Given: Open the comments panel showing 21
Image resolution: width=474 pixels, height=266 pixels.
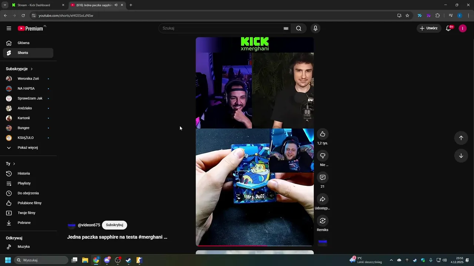Looking at the screenshot, I should click(323, 177).
